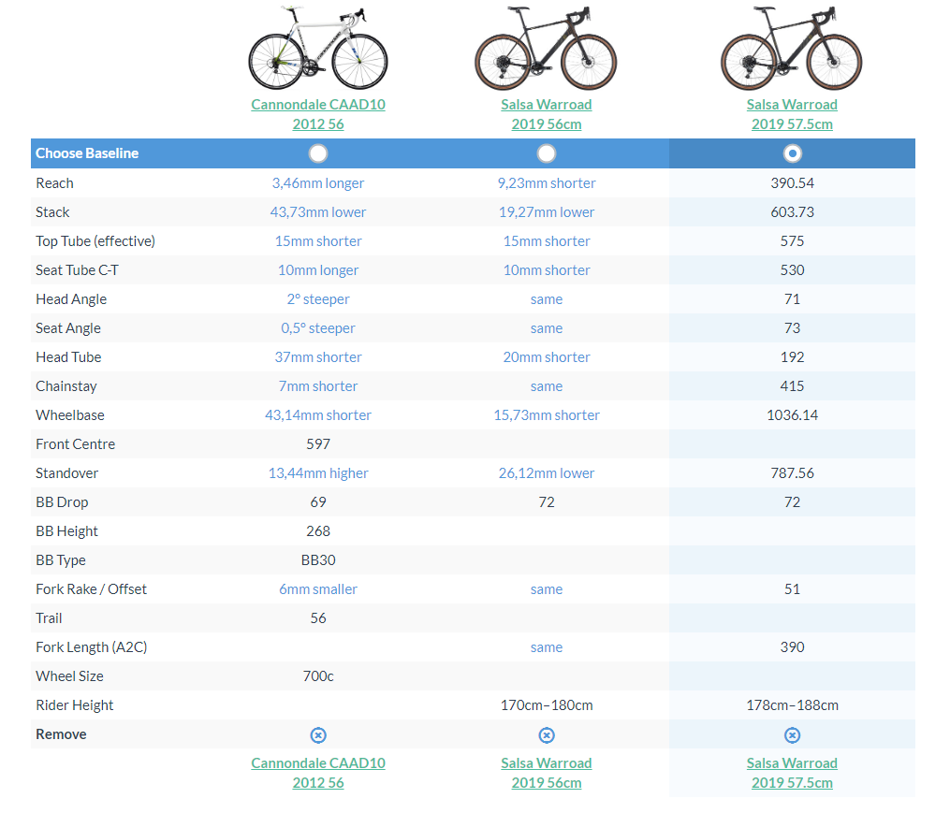950x813 pixels.
Task: Click the '37mm shorter' head tube value
Action: [x=318, y=357]
